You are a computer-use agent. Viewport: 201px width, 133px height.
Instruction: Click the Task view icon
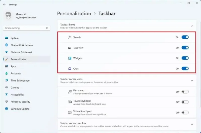(70, 48)
